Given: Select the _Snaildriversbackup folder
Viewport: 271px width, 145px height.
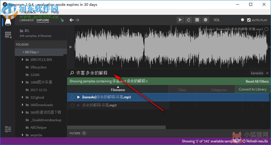Looking at the screenshot, I should [46, 120].
